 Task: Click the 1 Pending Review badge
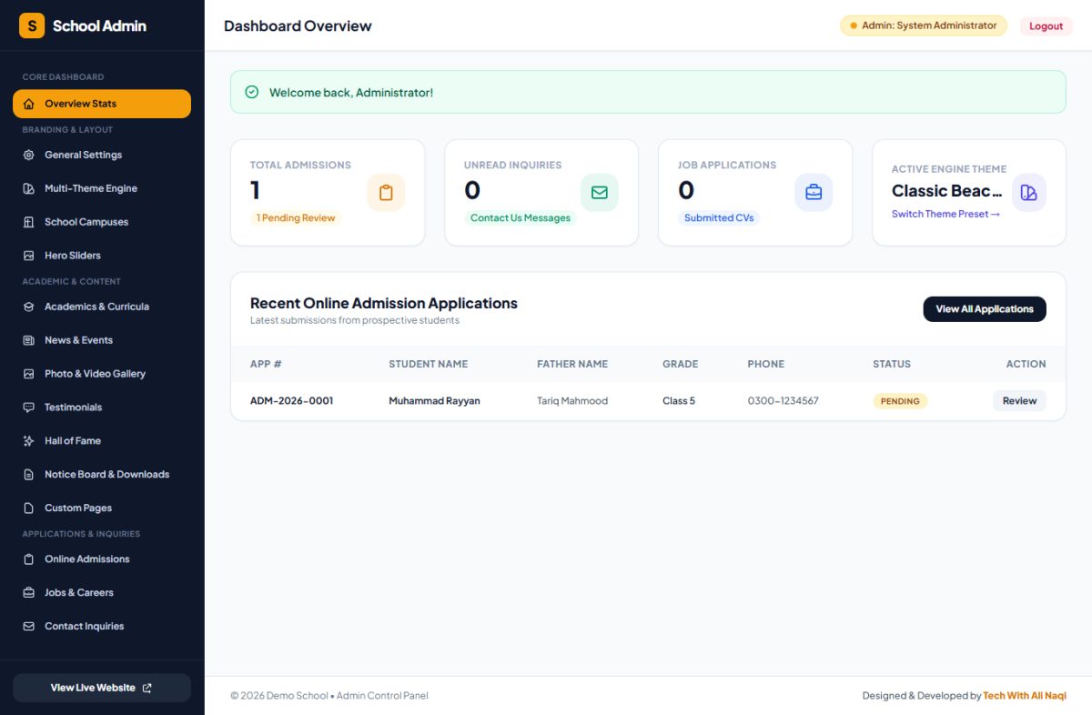(296, 218)
